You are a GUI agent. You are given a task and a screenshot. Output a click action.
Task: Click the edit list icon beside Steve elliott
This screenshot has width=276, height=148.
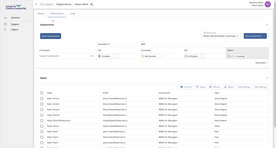pos(92,4)
